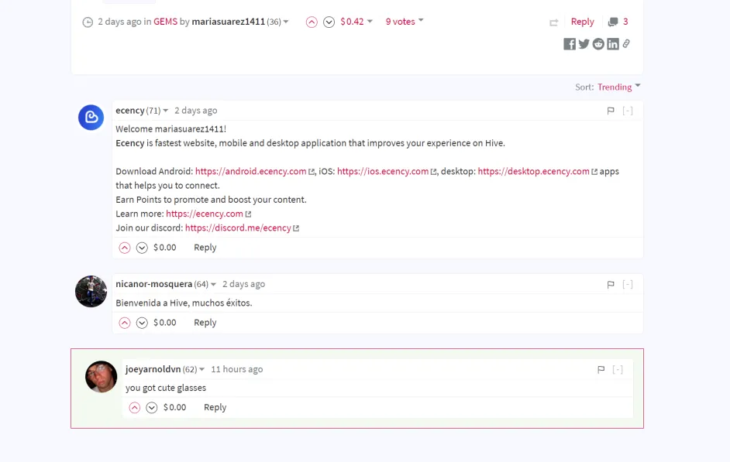Upvote joeyarnoldvn's comment

point(134,408)
